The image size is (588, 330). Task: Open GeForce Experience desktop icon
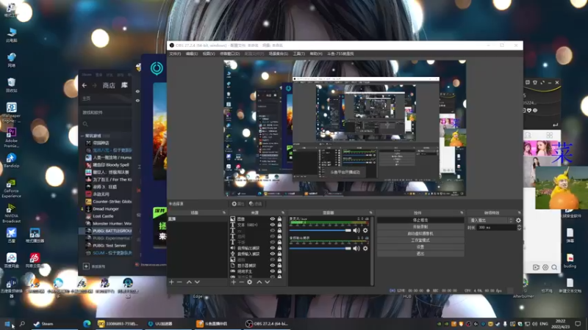[11, 188]
